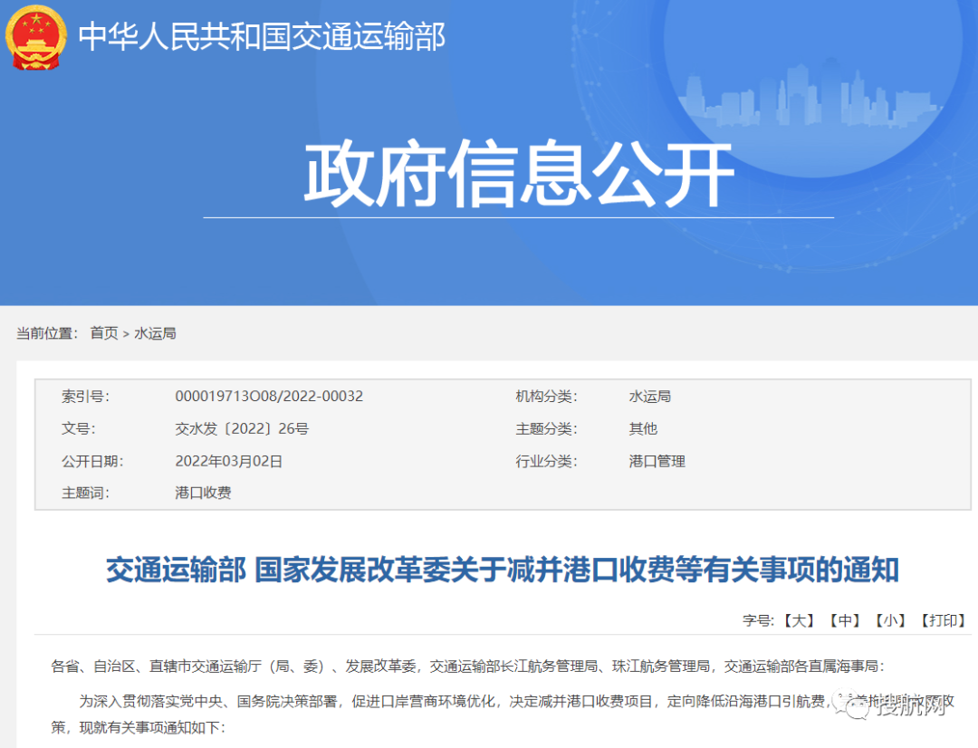Open 水运局 in the breadcrumb path
Image resolution: width=978 pixels, height=748 pixels.
tap(155, 333)
